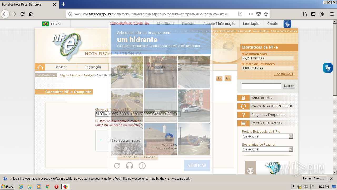
Task: Tick the 'Não sou um robô' checkbox
Action: [101, 140]
